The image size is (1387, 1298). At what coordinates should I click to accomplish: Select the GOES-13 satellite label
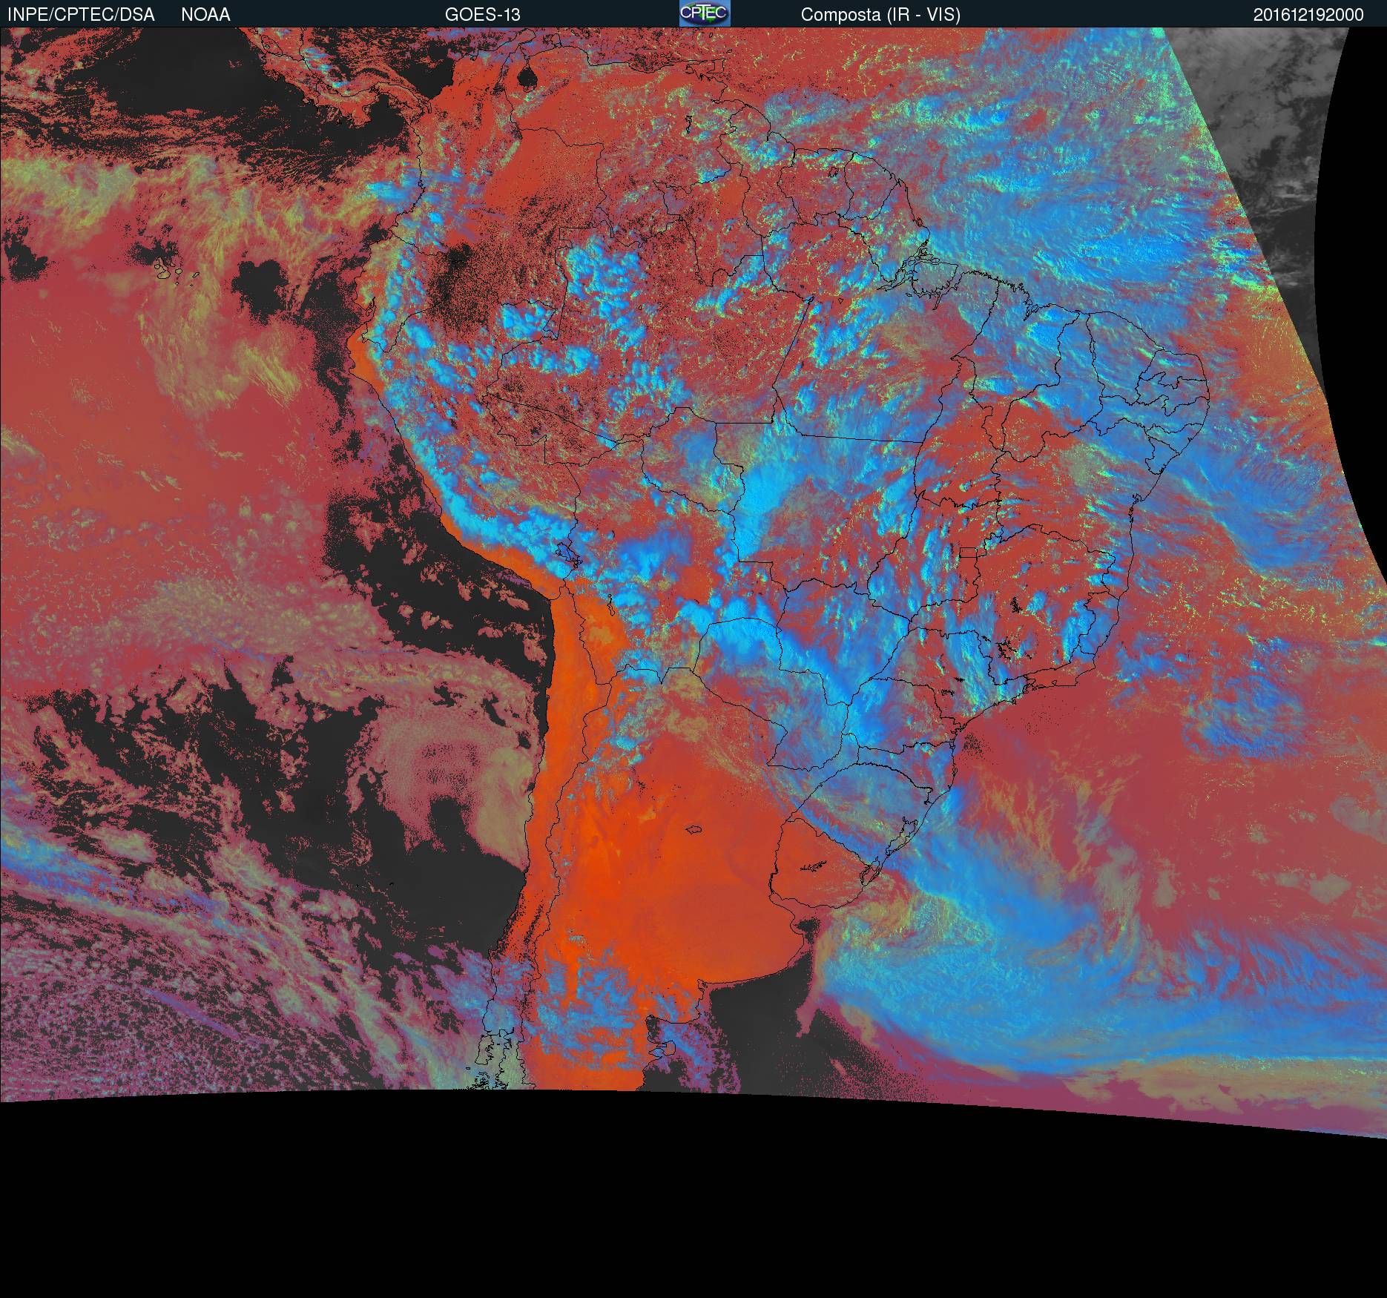tap(482, 14)
